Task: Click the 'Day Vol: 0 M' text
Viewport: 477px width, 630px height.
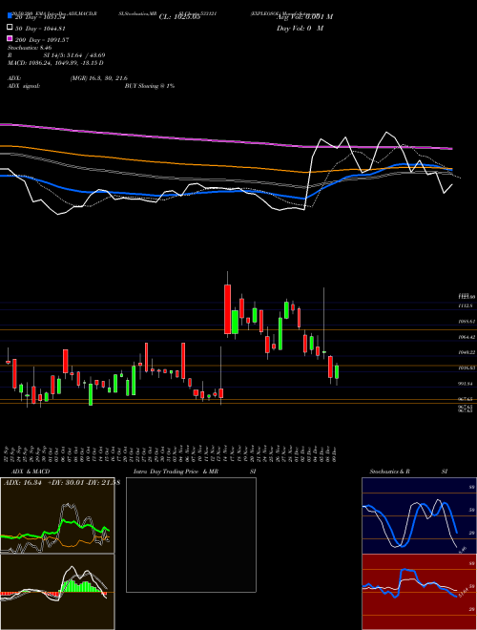Action: [x=300, y=28]
